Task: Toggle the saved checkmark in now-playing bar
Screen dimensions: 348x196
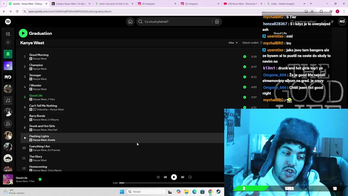Action: (x=40, y=179)
